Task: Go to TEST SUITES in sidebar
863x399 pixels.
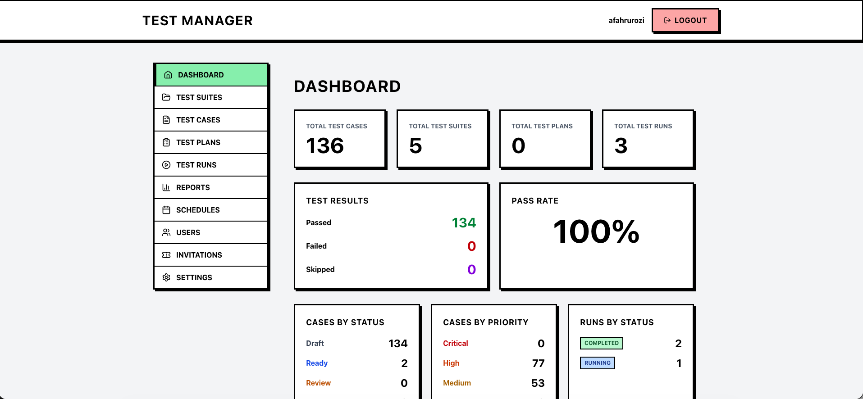Action: click(x=211, y=97)
